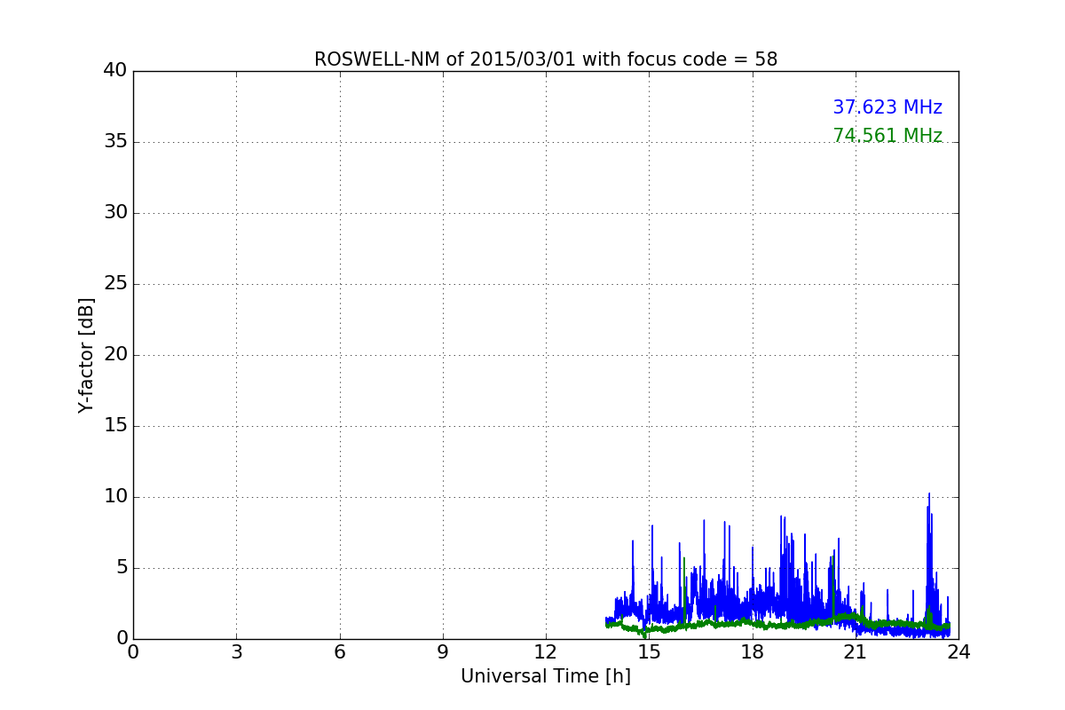The height and width of the screenshot is (710, 1065).
Task: Click y-axis tick label '30'
Action: [115, 213]
